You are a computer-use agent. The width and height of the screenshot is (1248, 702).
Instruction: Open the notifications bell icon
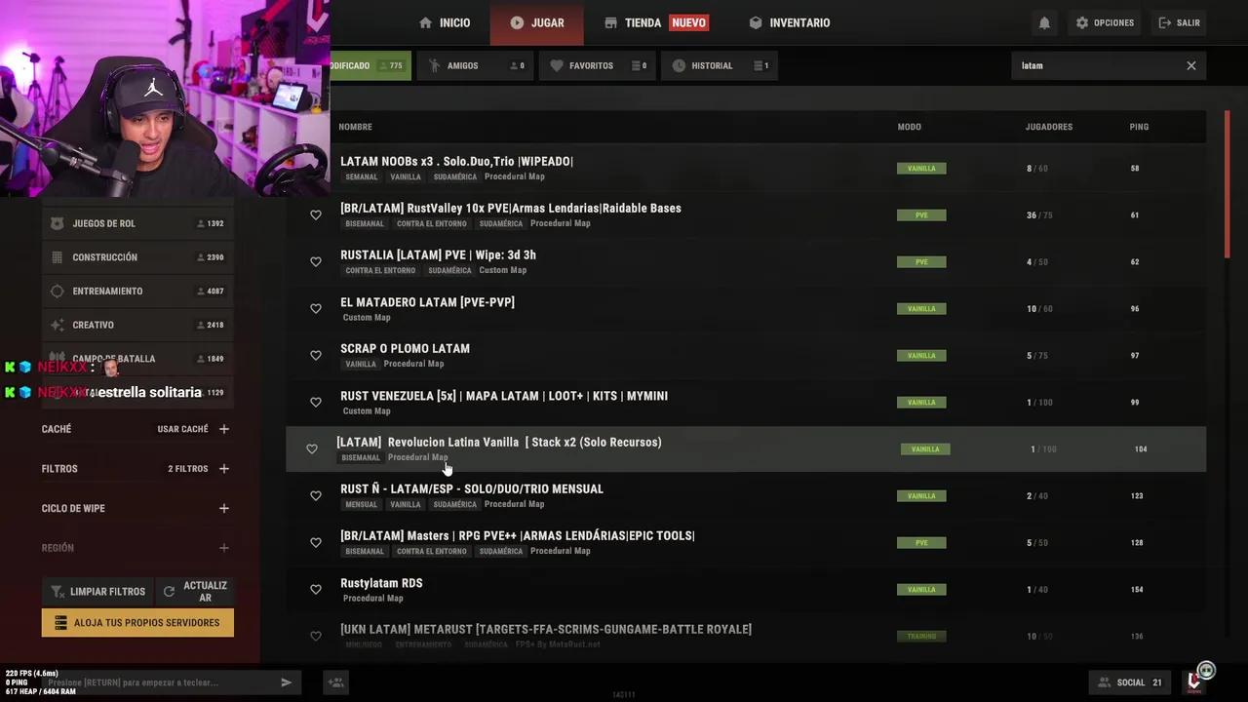(x=1044, y=22)
